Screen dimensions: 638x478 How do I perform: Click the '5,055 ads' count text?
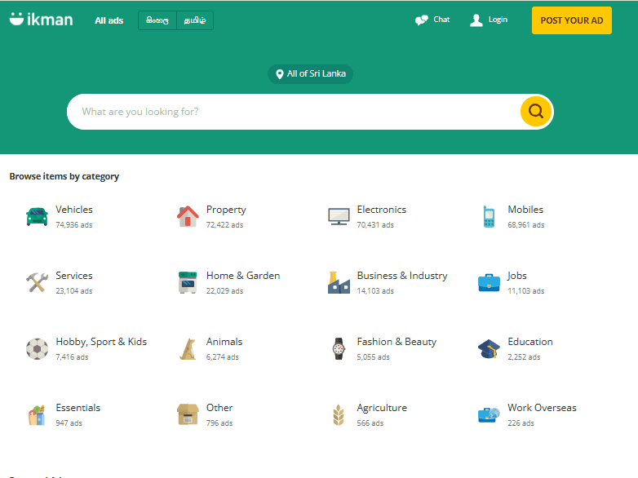(373, 357)
